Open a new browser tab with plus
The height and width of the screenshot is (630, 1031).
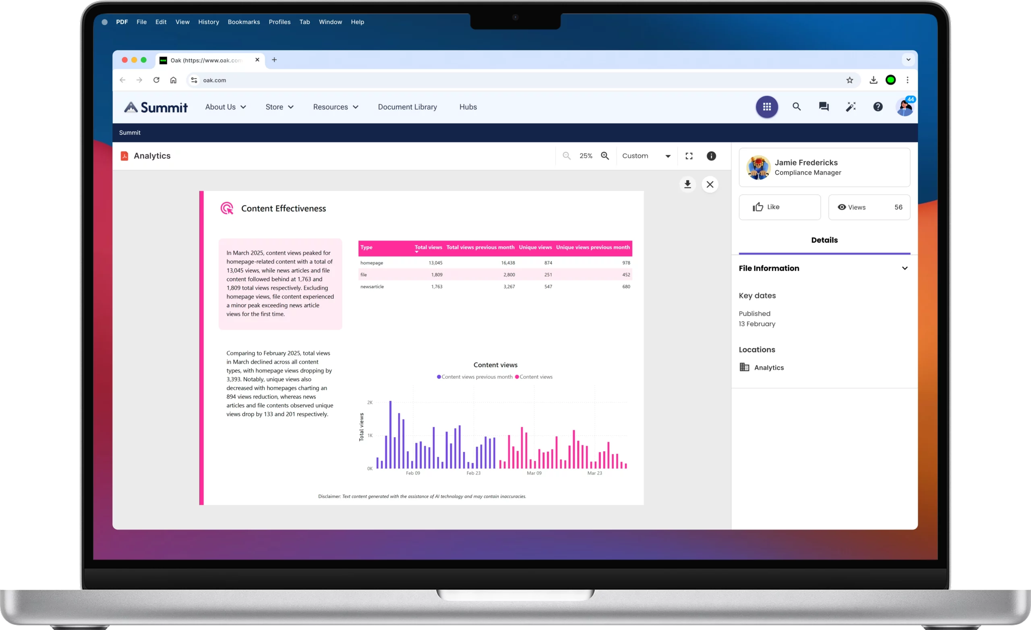[x=274, y=60]
